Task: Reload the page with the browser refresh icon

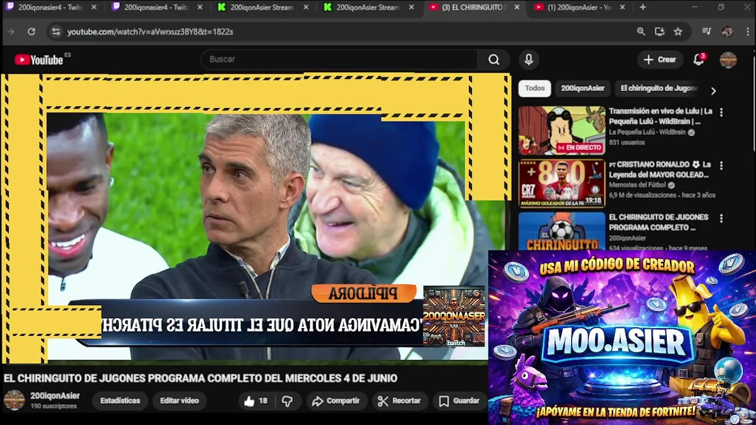Action: pyautogui.click(x=31, y=32)
